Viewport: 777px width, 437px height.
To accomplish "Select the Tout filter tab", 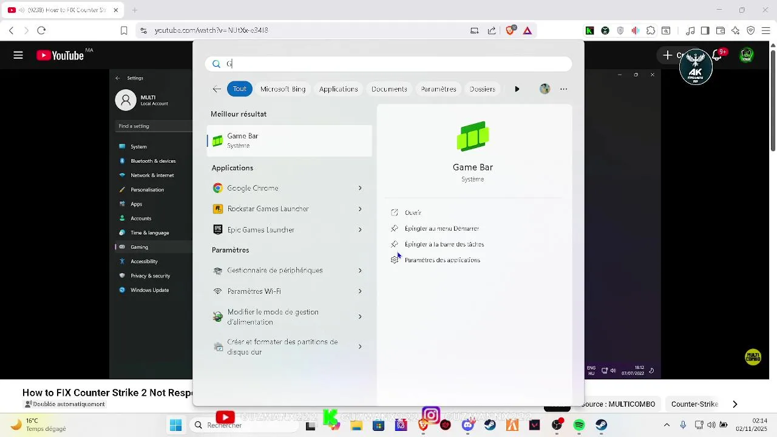I will pos(240,89).
